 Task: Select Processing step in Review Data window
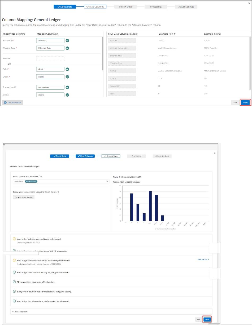(x=136, y=156)
